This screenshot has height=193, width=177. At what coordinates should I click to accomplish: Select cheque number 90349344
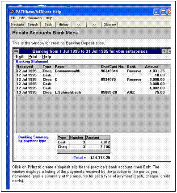point(109,71)
